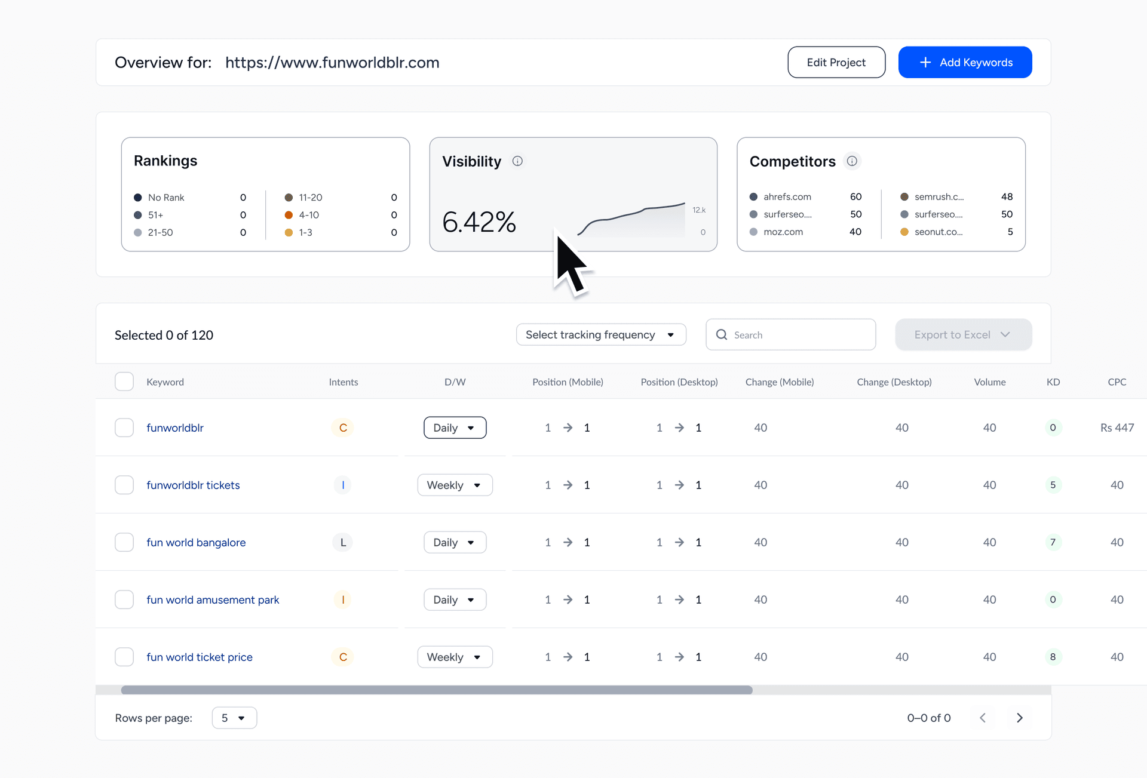Check the funworldblr tickets row checkbox

pos(124,485)
